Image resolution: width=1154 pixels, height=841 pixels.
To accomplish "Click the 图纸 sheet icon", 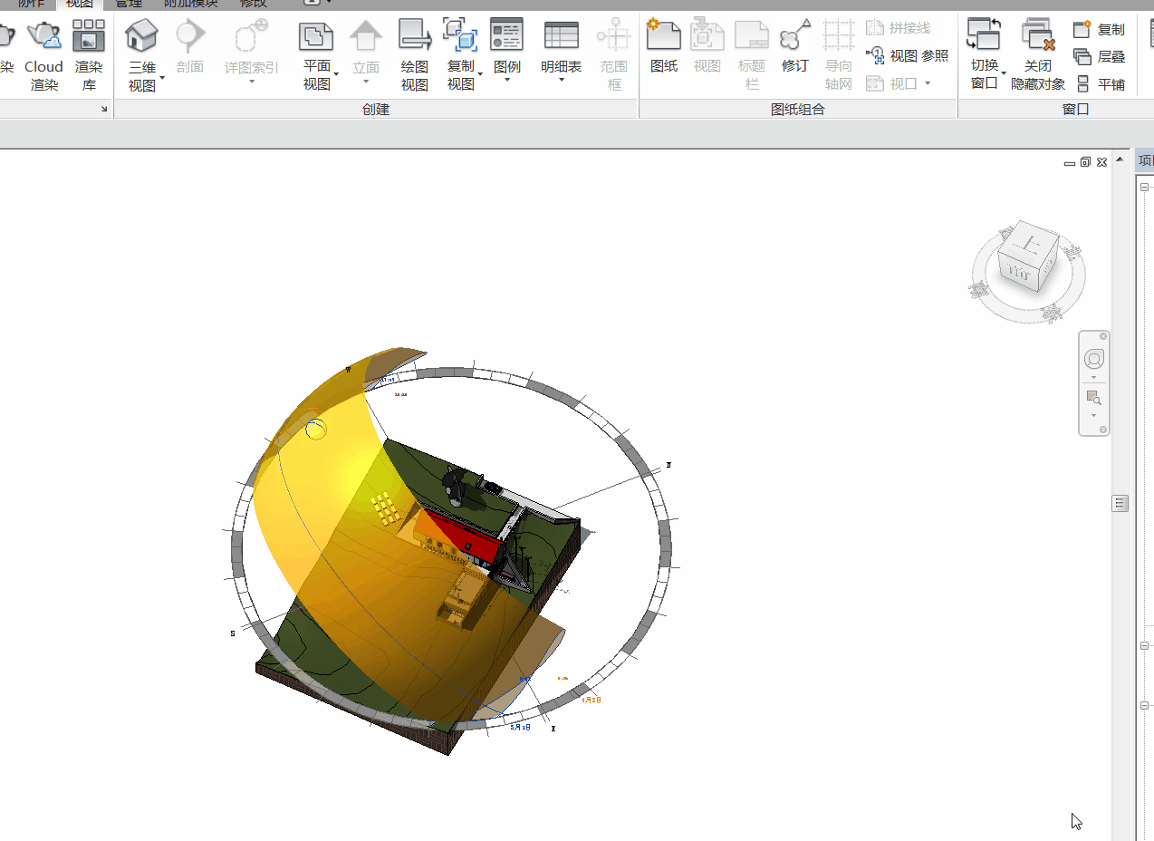I will [664, 35].
